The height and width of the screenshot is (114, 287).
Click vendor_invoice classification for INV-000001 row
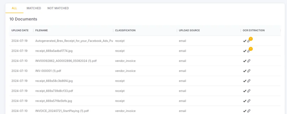tap(125, 71)
